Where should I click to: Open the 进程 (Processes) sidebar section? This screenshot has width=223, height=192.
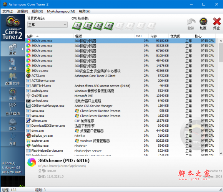(x=13, y=49)
